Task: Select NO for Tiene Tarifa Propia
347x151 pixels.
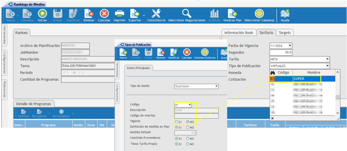Action: point(188,144)
